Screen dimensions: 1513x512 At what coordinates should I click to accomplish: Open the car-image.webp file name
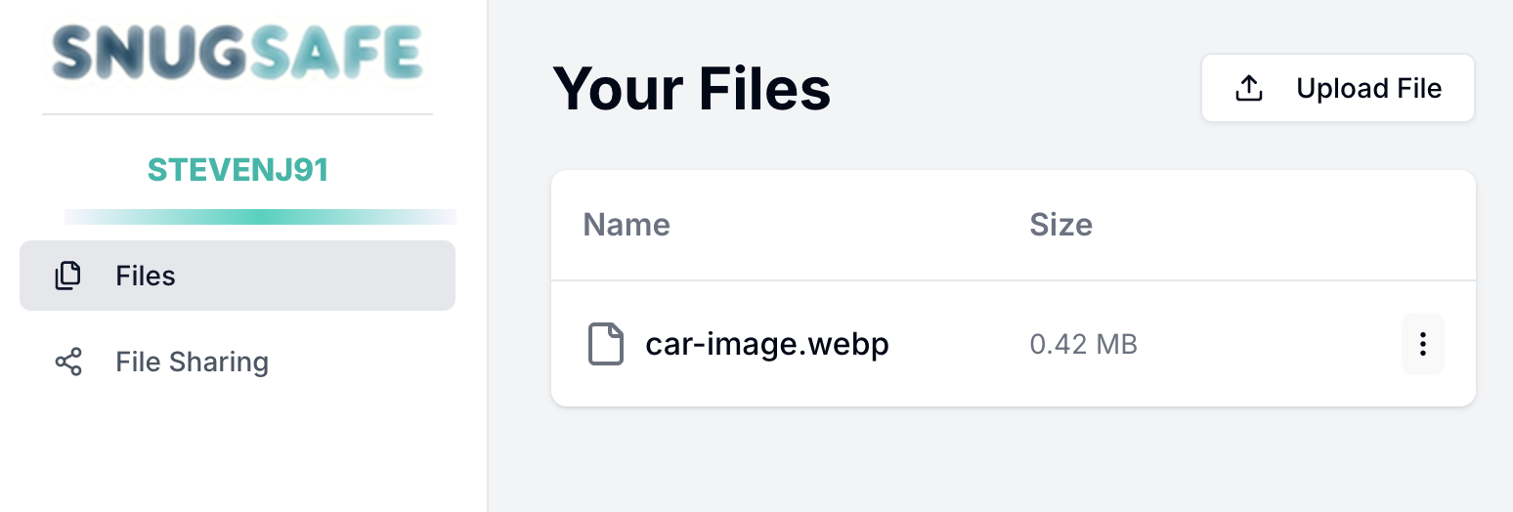tap(767, 344)
